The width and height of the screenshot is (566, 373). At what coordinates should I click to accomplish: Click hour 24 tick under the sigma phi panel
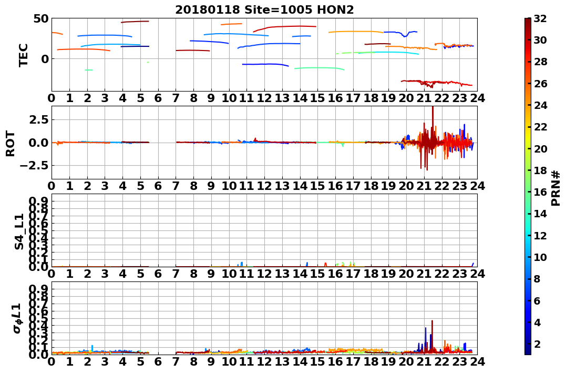click(478, 361)
